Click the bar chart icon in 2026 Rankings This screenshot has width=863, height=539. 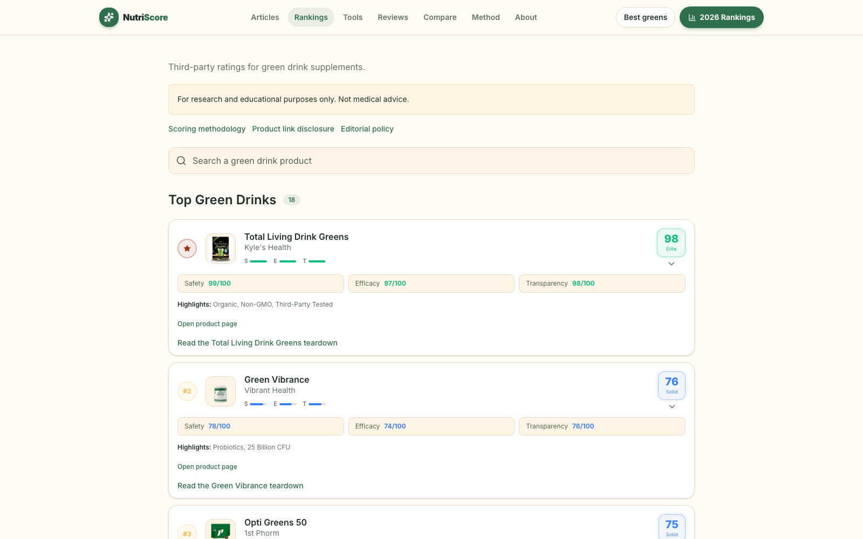pyautogui.click(x=692, y=17)
